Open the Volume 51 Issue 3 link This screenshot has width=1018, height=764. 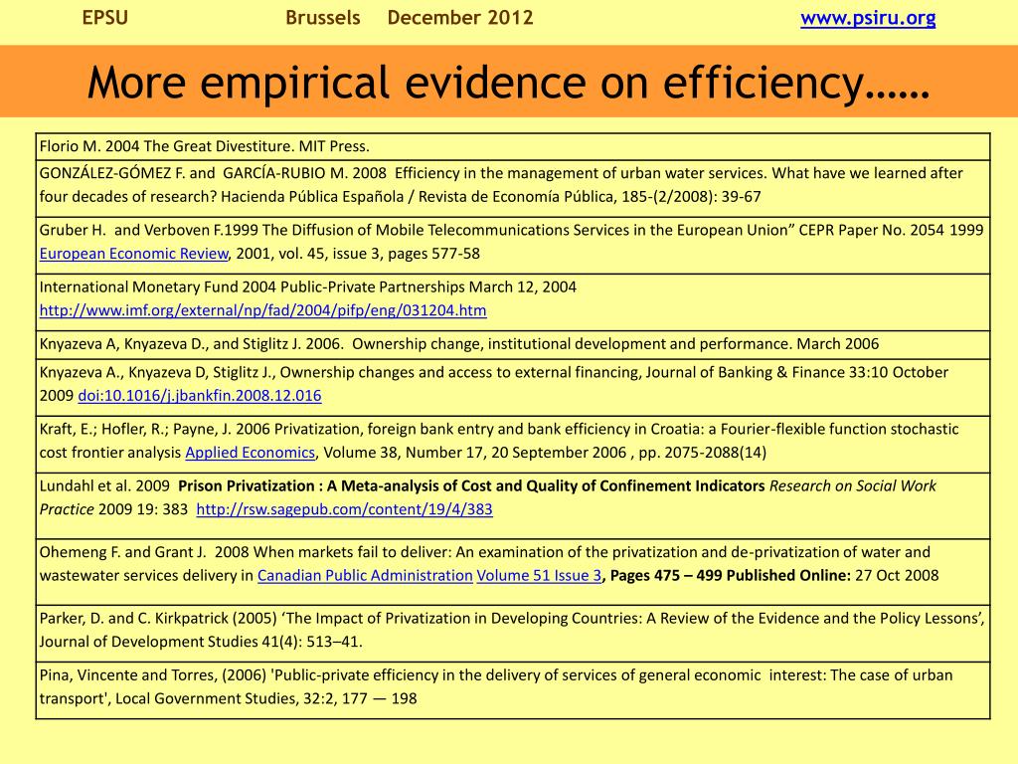pyautogui.click(x=539, y=576)
